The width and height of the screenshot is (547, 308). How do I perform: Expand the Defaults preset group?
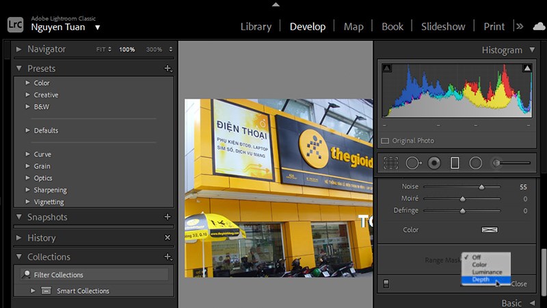click(x=27, y=130)
